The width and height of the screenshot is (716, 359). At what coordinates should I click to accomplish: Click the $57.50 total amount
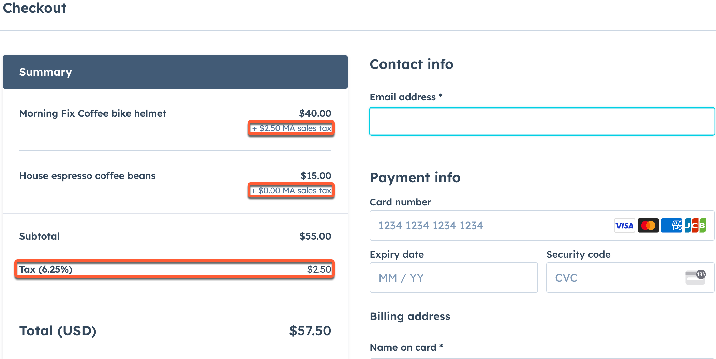point(310,331)
